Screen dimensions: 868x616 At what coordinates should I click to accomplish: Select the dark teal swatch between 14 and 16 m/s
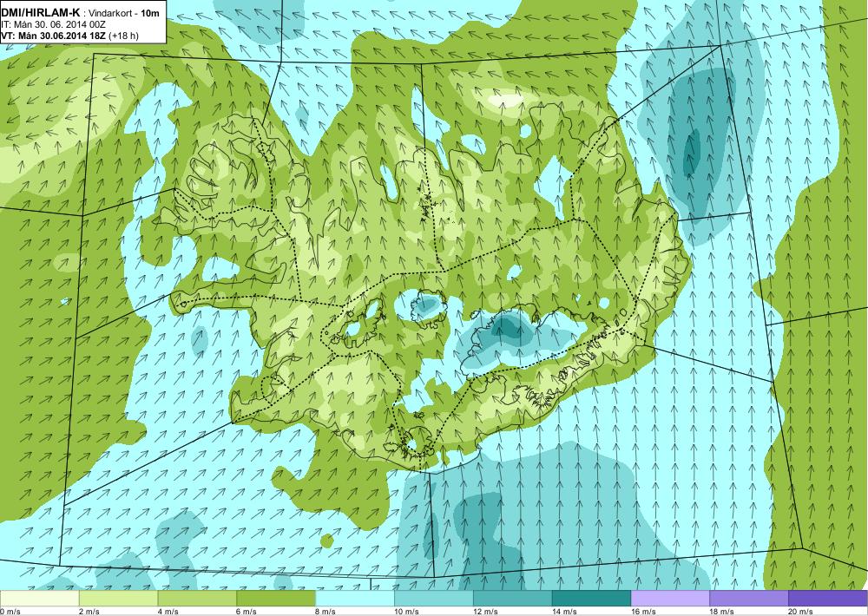click(x=592, y=599)
